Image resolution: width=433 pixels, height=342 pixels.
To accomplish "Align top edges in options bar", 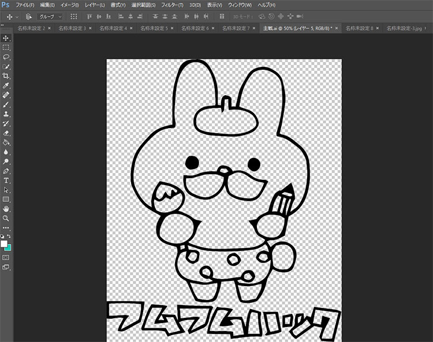I will [89, 17].
